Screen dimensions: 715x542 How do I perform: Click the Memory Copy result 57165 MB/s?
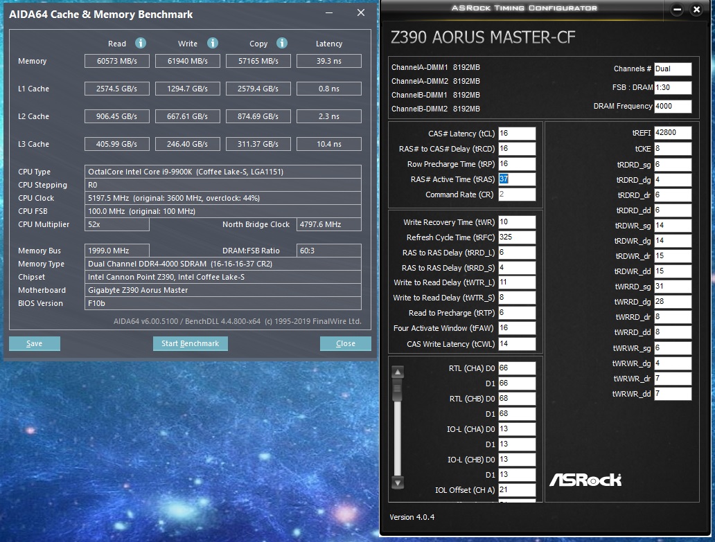[258, 61]
